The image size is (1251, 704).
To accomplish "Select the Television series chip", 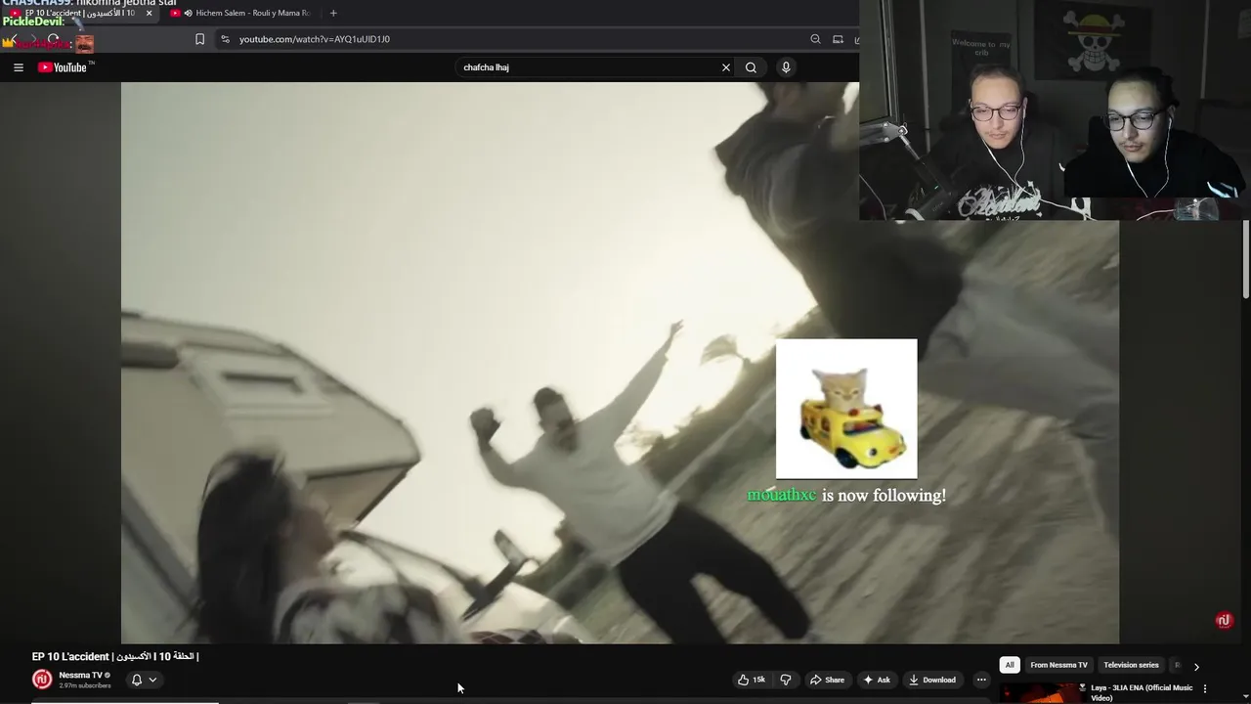I will pos(1131,665).
